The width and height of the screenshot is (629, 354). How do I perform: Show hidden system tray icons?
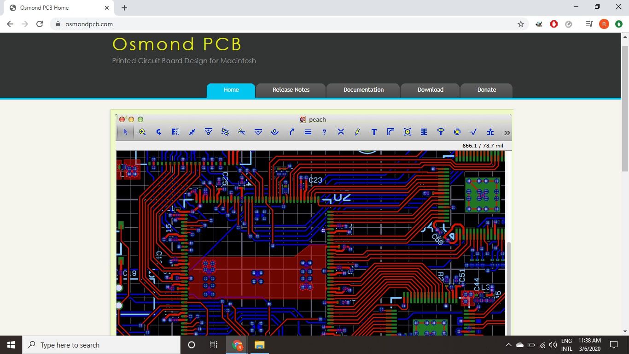(x=508, y=345)
